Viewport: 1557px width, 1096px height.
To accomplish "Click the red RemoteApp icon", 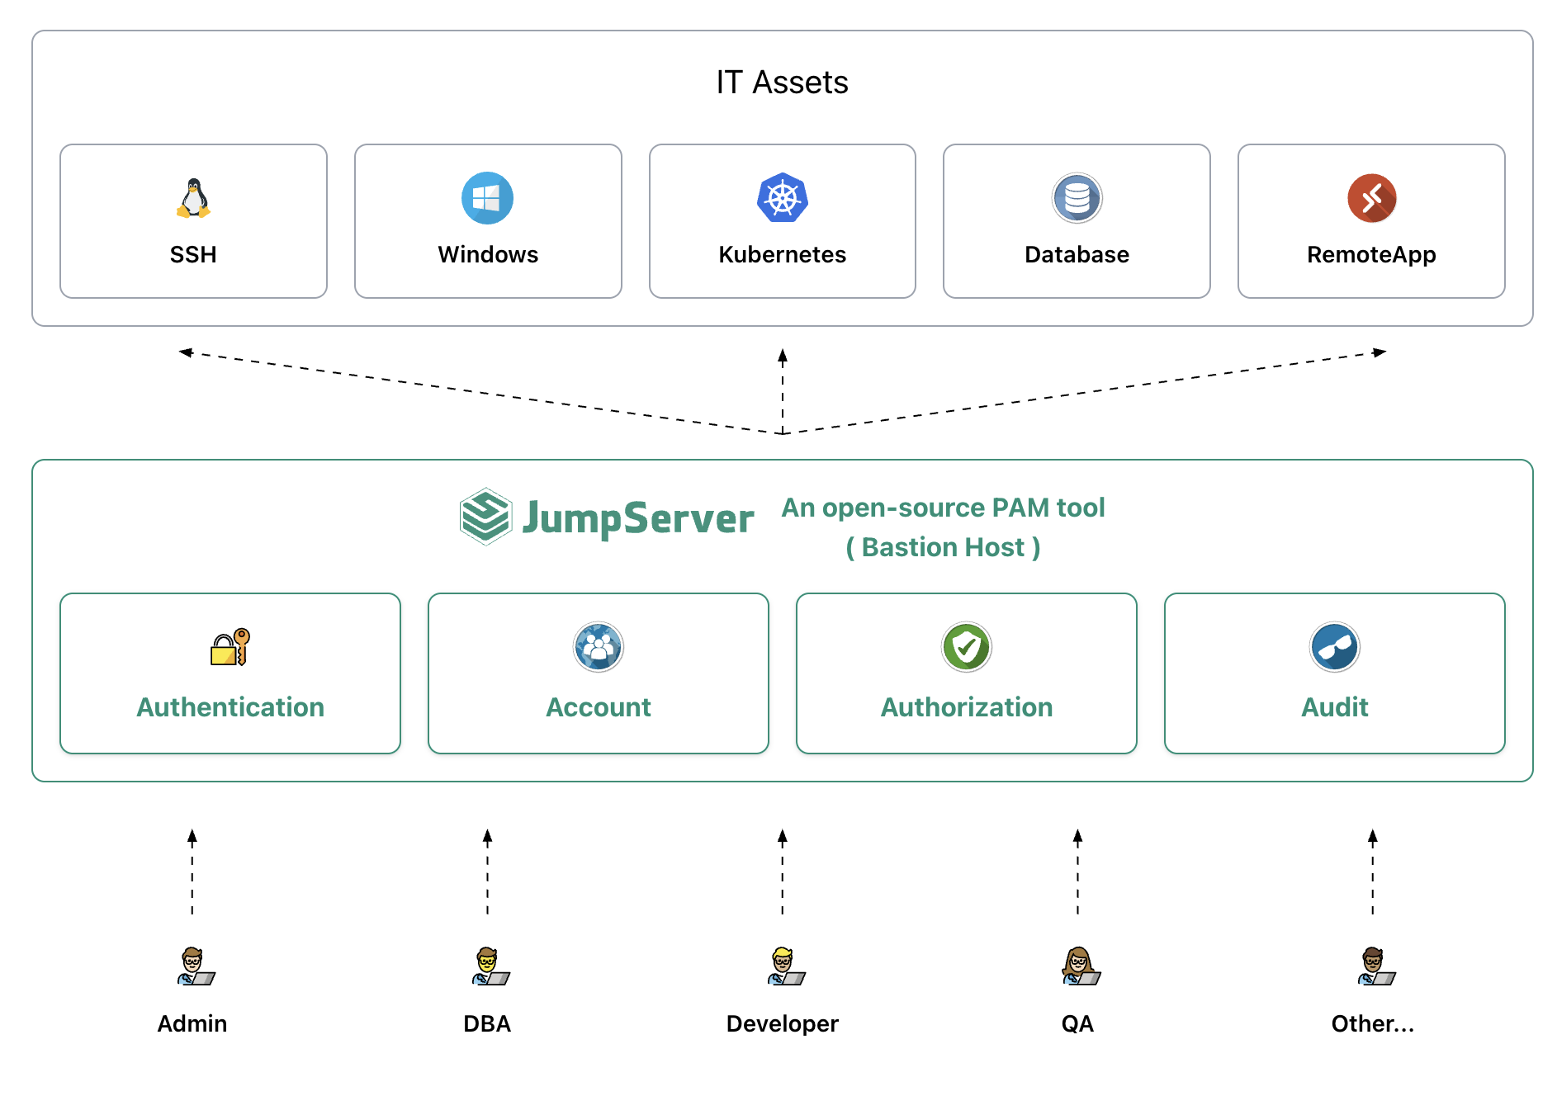I will (1372, 198).
